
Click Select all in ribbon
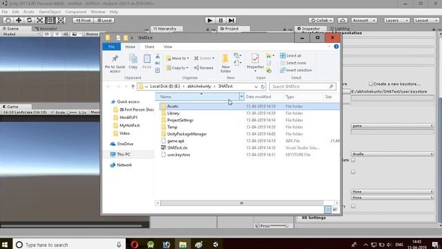(291, 56)
